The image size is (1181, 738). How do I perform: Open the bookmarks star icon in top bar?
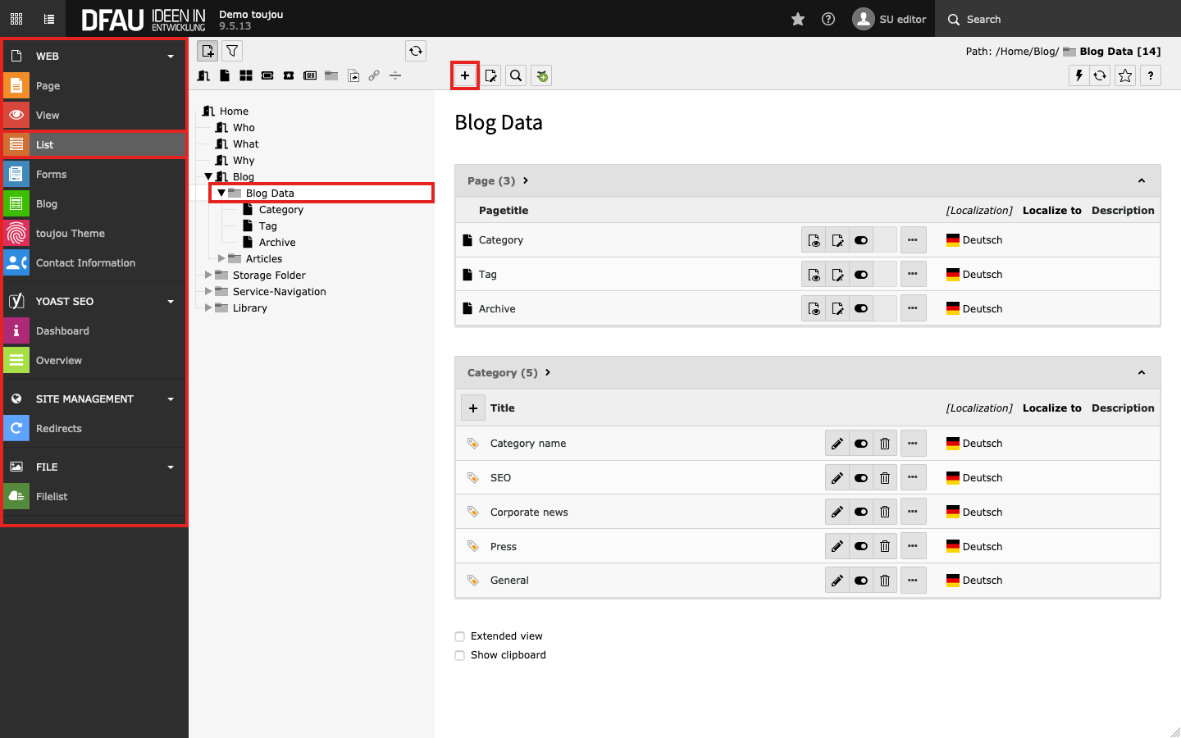pyautogui.click(x=797, y=19)
